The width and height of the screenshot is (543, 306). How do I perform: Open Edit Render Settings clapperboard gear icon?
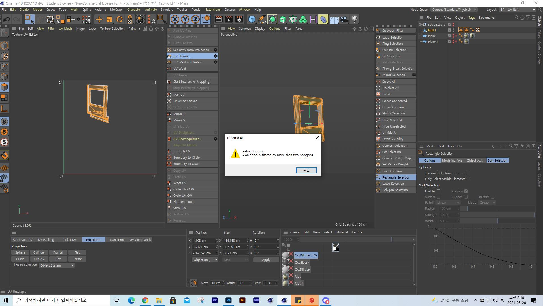(x=239, y=19)
